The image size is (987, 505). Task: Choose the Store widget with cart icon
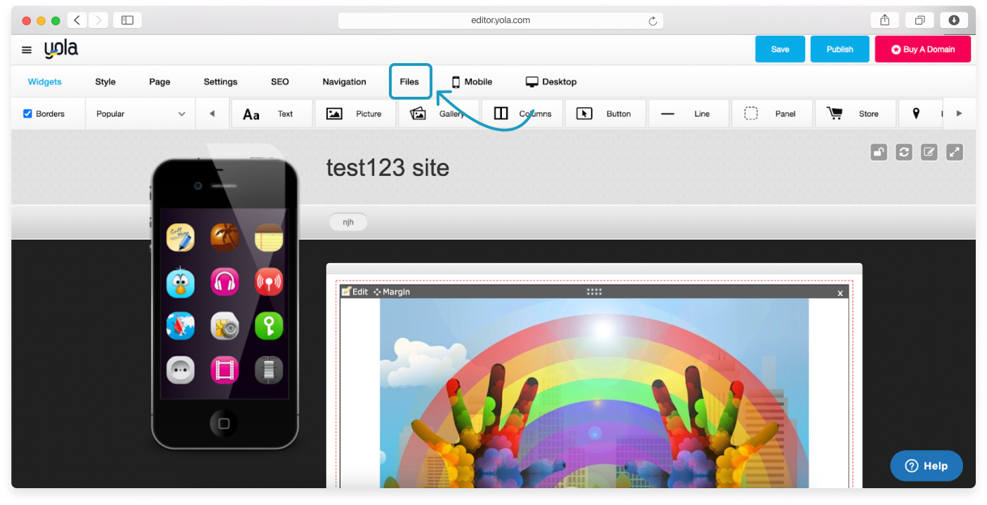(x=854, y=114)
